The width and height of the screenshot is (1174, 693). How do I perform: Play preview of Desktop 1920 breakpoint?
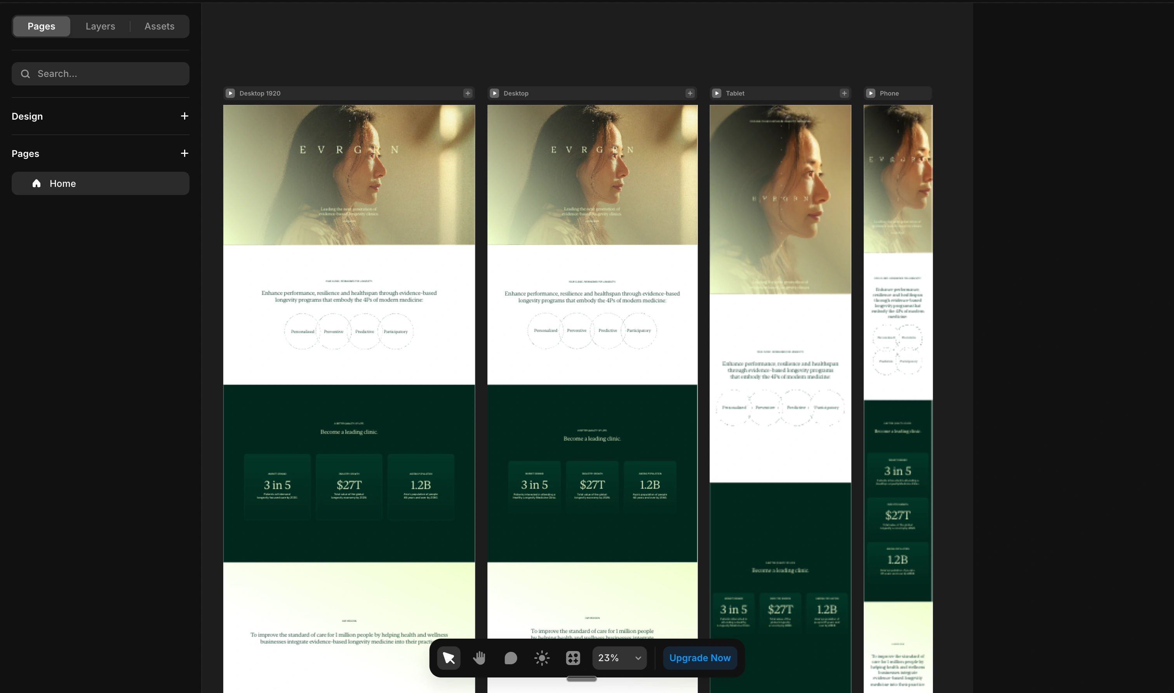click(x=230, y=93)
